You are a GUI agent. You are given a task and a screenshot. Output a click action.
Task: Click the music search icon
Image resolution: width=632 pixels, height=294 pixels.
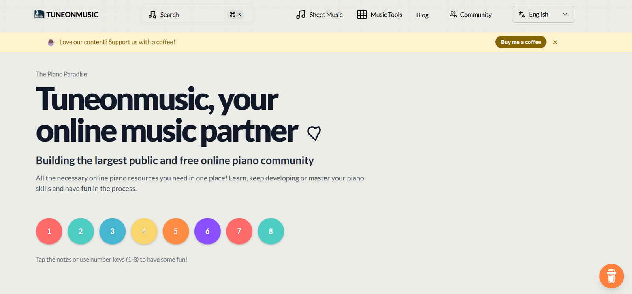pos(152,15)
